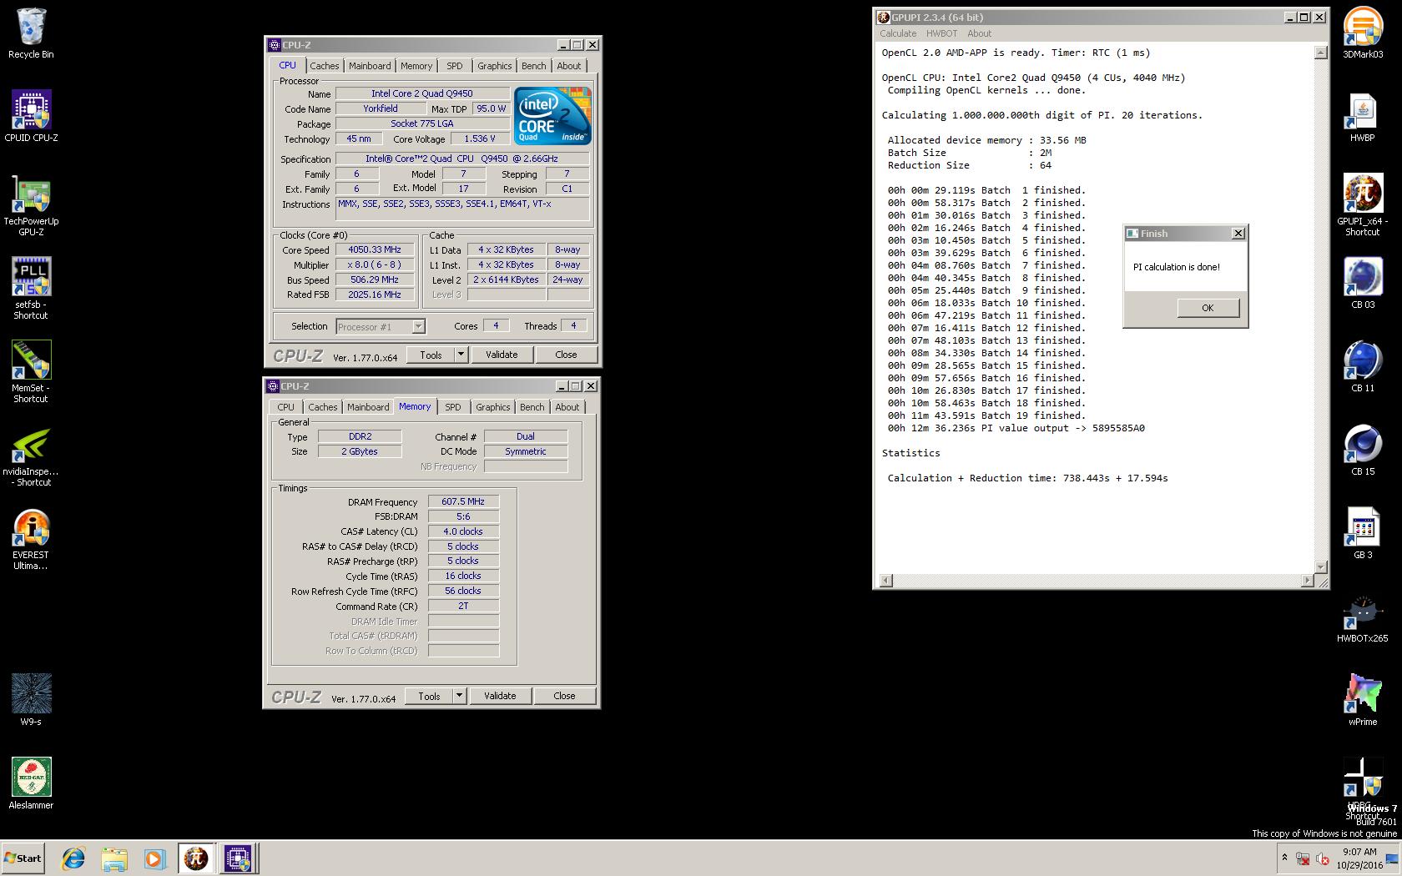
Task: Click the taskbar clock showing 9:07 AM
Action: click(x=1359, y=858)
